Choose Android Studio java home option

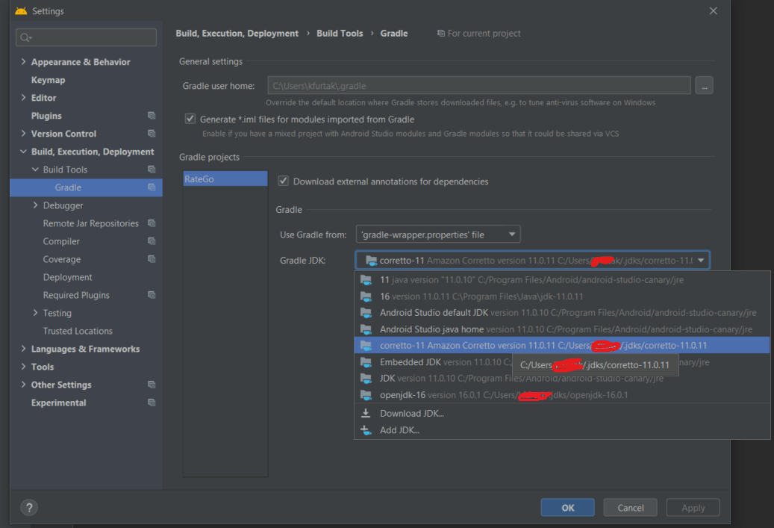point(562,329)
